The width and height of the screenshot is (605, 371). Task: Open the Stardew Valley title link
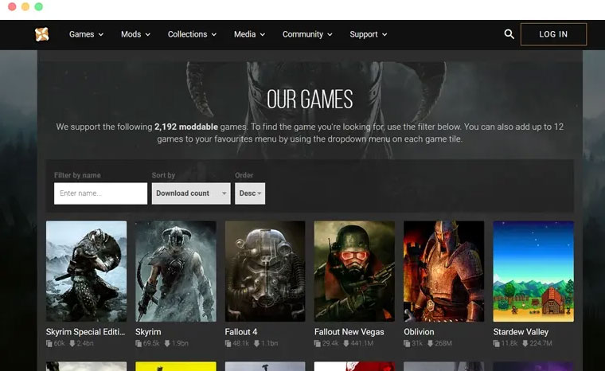click(521, 332)
